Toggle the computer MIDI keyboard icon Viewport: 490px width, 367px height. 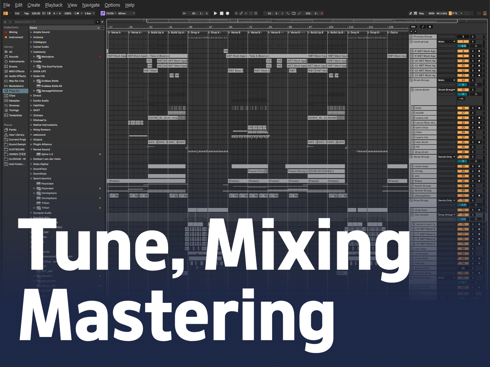coord(415,13)
